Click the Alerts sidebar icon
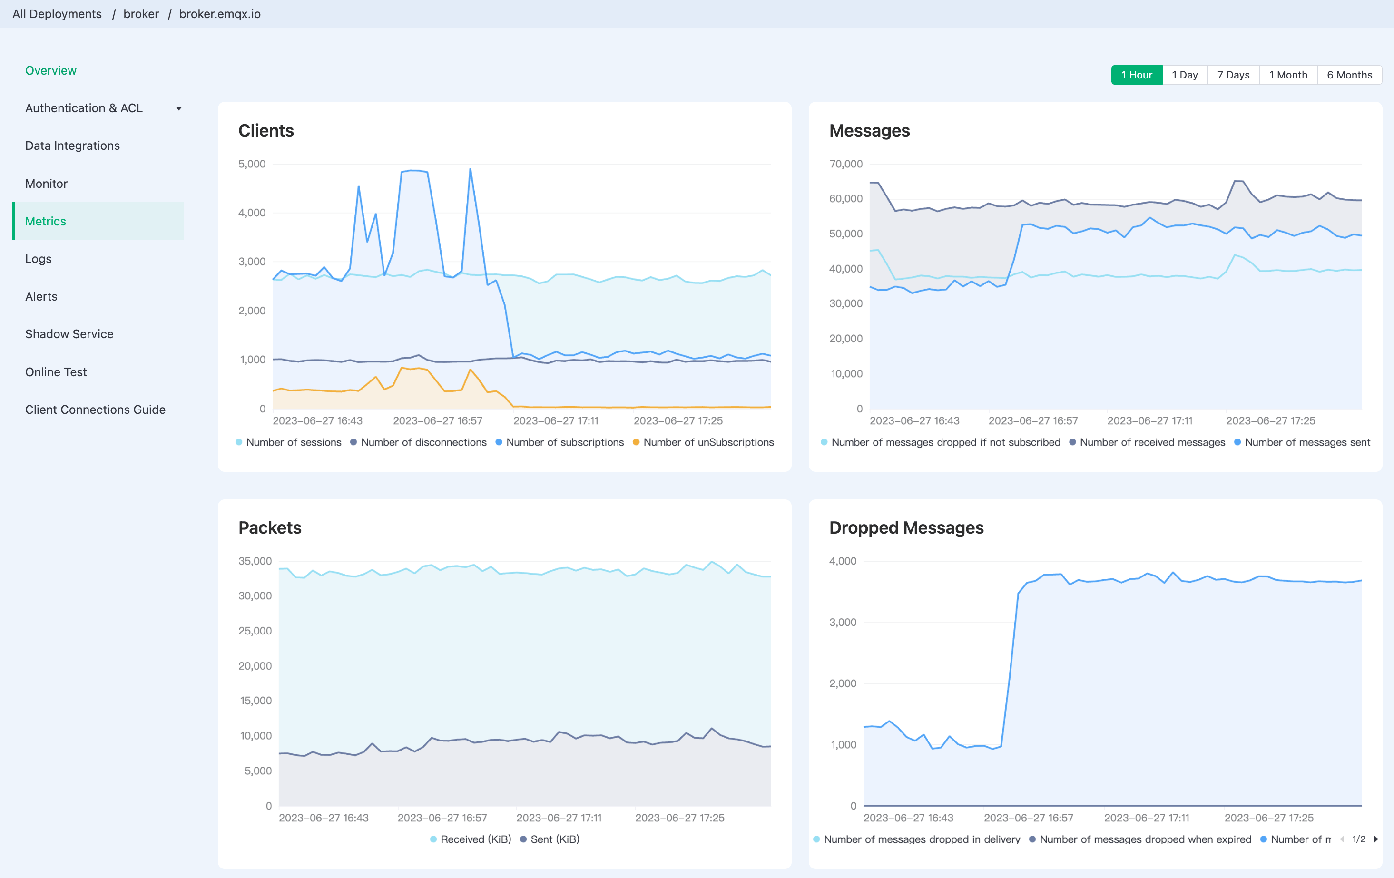This screenshot has height=878, width=1394. pyautogui.click(x=40, y=296)
